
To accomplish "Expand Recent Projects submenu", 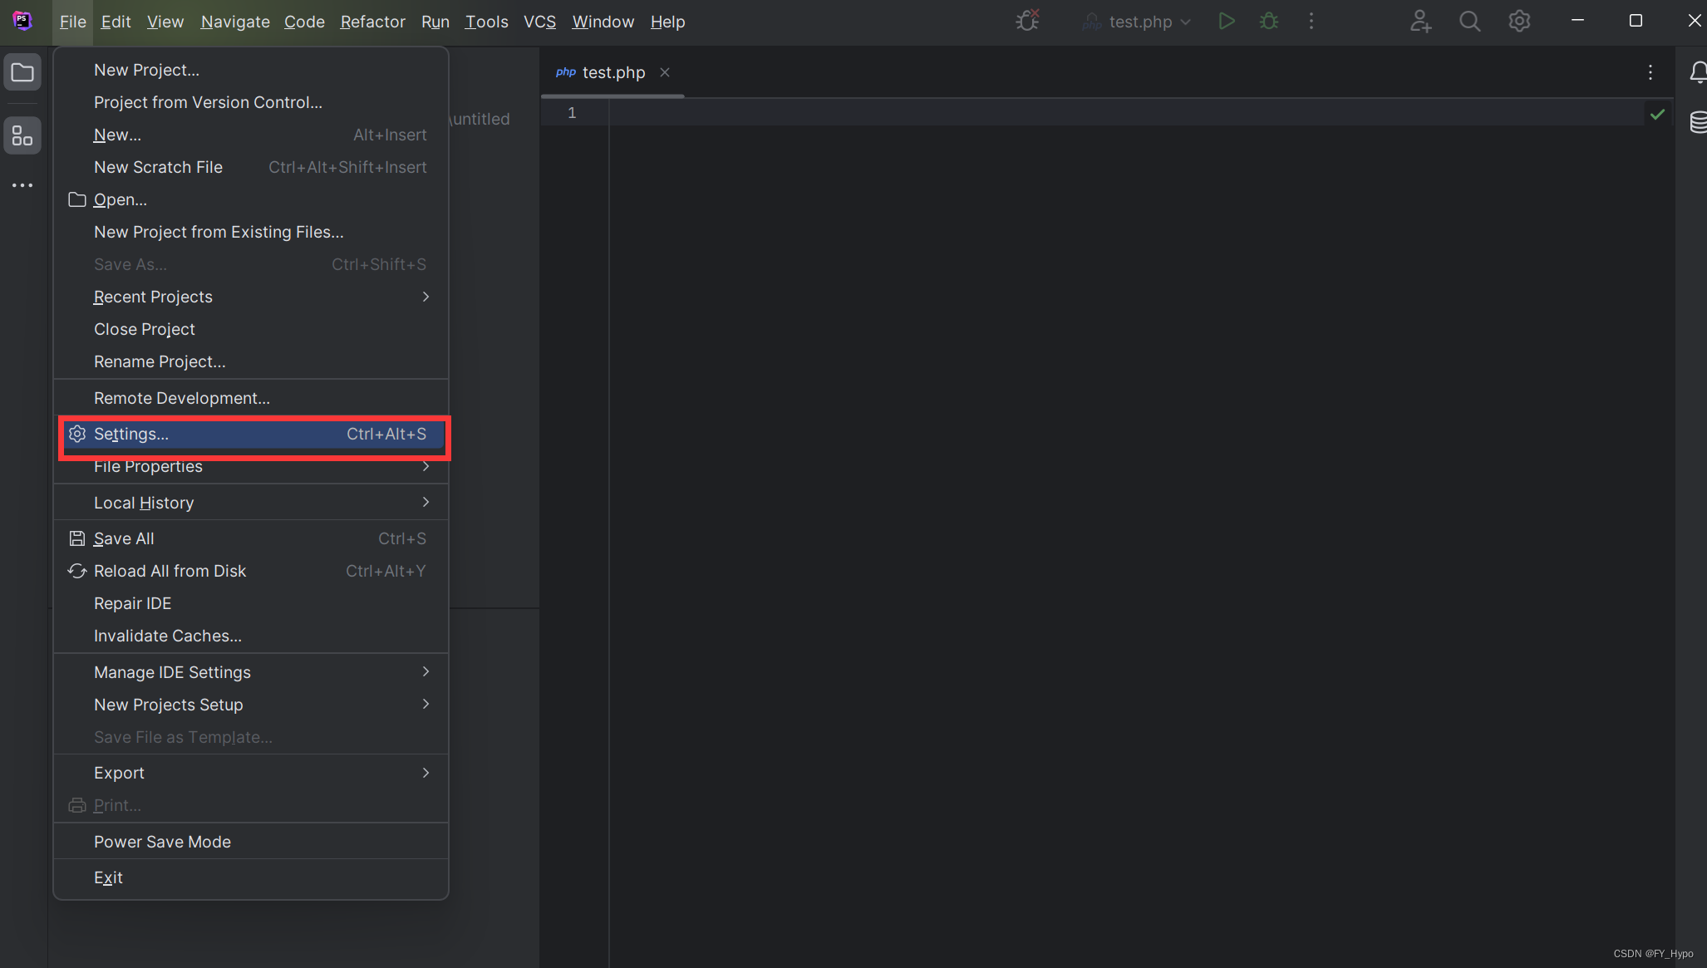I will coord(250,297).
